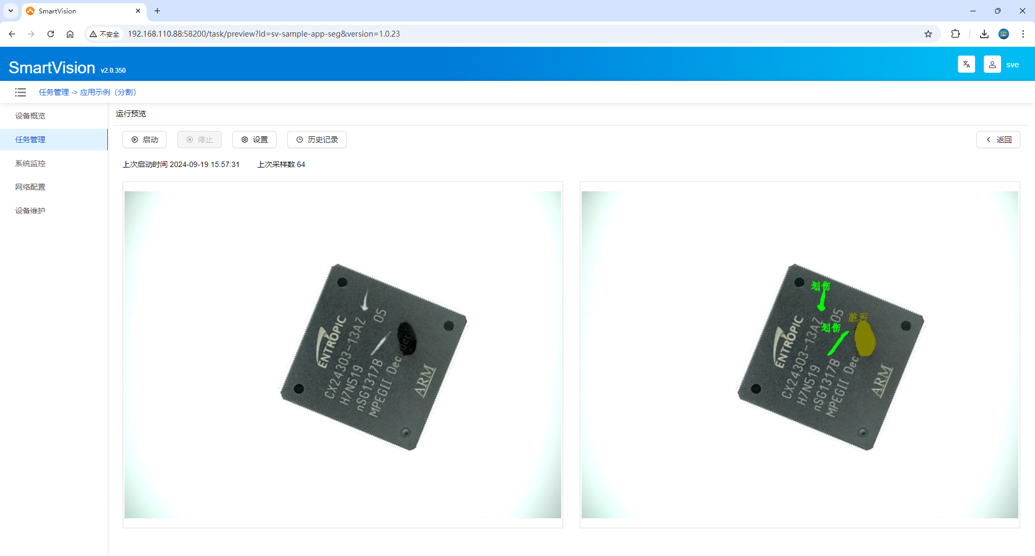Click the 任务管理 breadcrumb link

tap(54, 92)
